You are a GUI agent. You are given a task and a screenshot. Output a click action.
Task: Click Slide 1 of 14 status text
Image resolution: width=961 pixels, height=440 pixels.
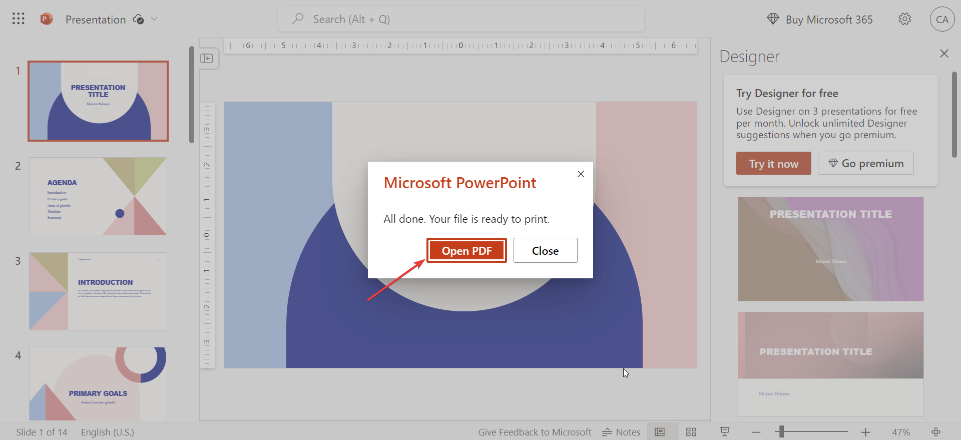pos(42,432)
